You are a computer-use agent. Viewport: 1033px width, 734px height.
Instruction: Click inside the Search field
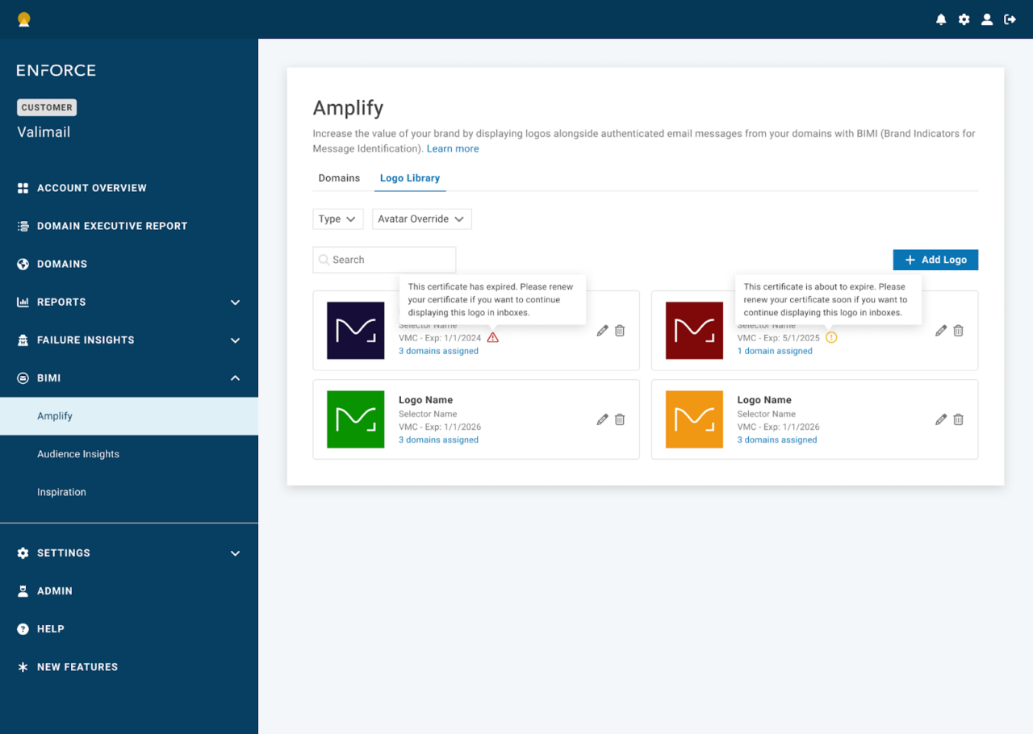(384, 259)
